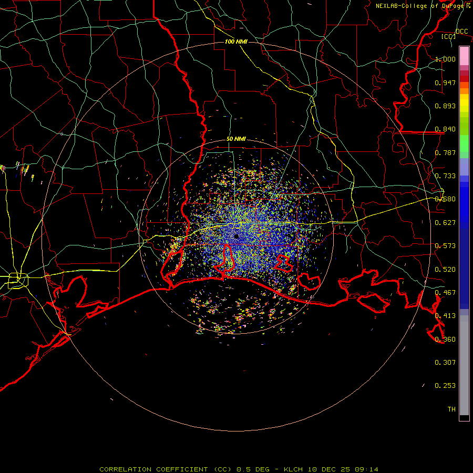Select the 0.413 scale value
Viewport: 473px width, 473px height.
click(x=445, y=316)
